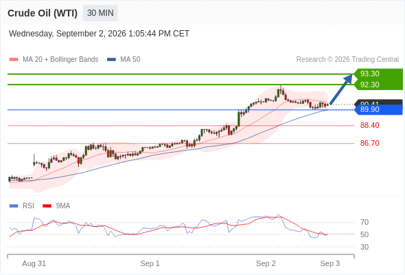The height and width of the screenshot is (275, 405).
Task: Click the Research Trading Central copyright text
Action: click(x=347, y=60)
